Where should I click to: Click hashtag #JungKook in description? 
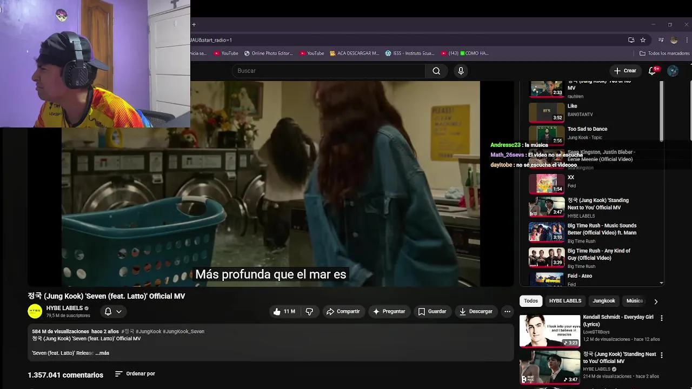[x=148, y=331]
